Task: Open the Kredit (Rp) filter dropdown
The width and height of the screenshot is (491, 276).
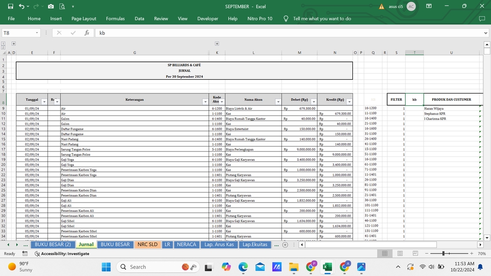Action: pyautogui.click(x=349, y=102)
